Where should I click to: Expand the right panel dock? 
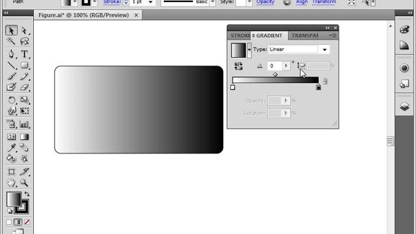click(410, 13)
